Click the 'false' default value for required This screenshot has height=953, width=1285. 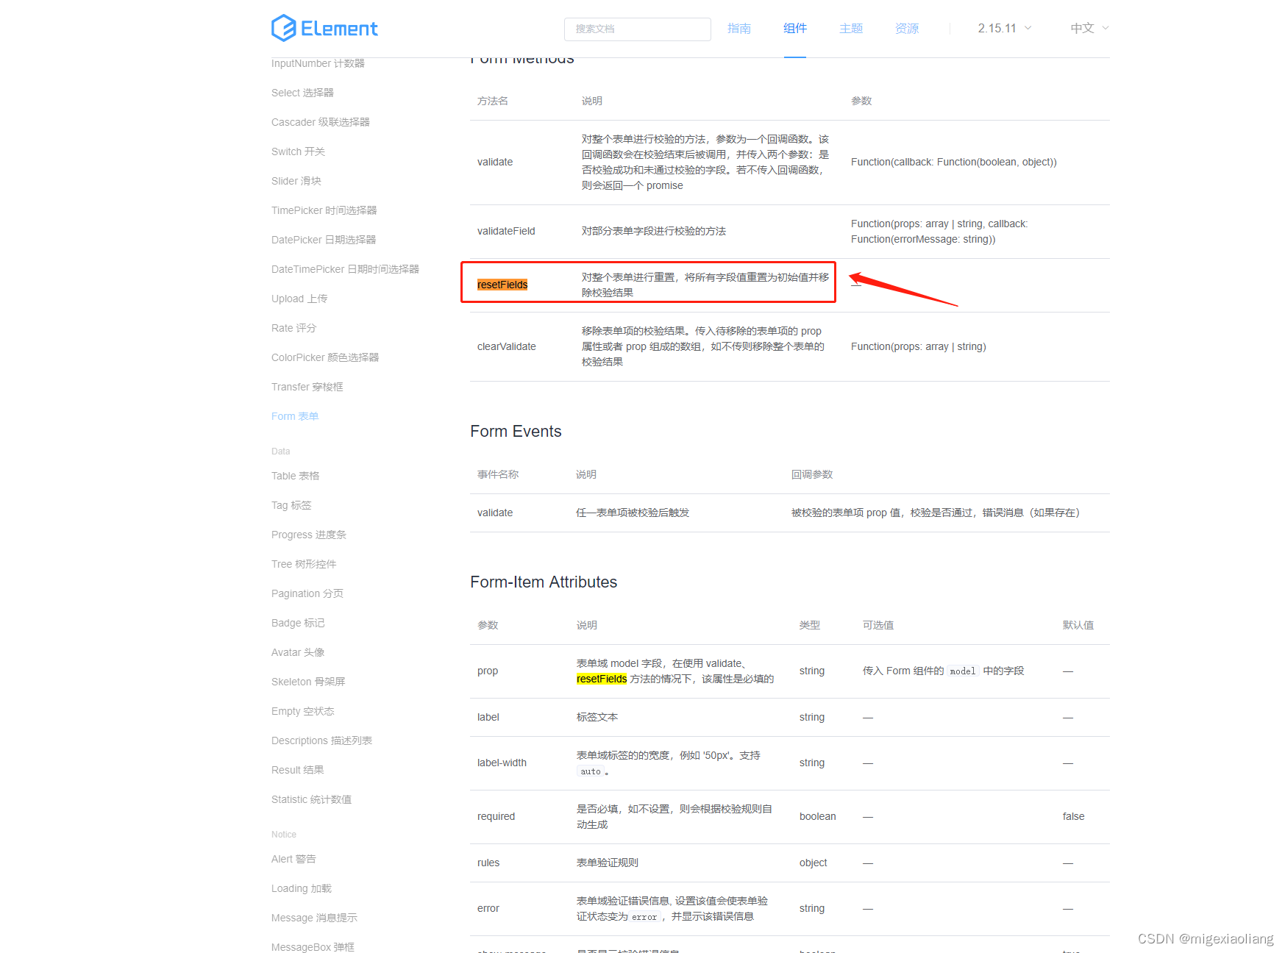tap(1073, 816)
